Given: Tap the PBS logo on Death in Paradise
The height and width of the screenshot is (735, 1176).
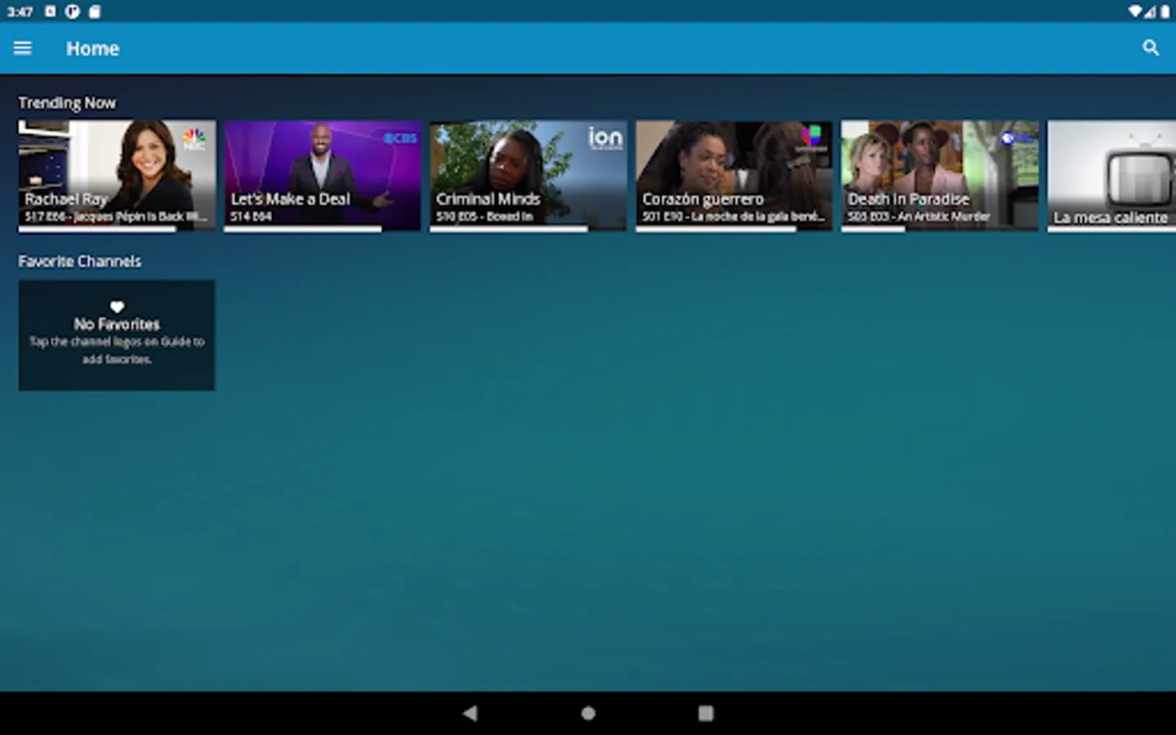Looking at the screenshot, I should coord(1017,138).
